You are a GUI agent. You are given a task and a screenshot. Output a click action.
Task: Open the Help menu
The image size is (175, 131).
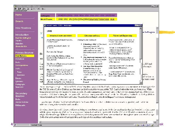tap(43, 9)
